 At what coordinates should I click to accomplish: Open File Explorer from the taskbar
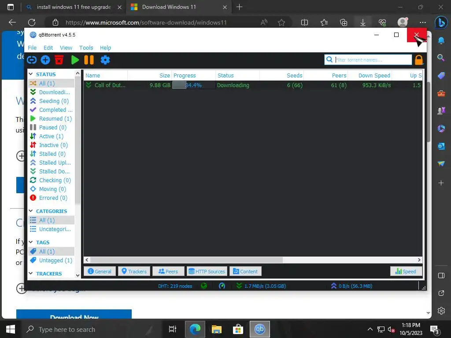click(x=217, y=329)
